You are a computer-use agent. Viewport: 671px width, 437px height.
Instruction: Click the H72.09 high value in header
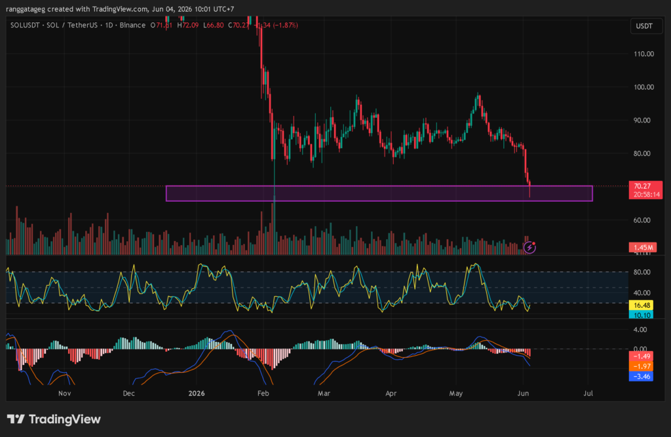click(x=188, y=26)
